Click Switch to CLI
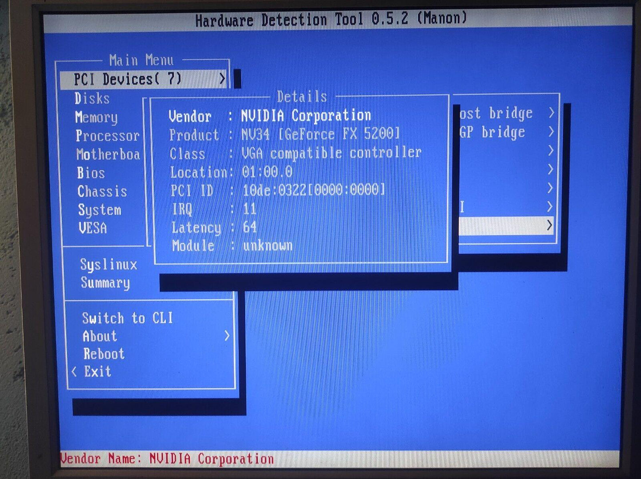 [x=127, y=318]
